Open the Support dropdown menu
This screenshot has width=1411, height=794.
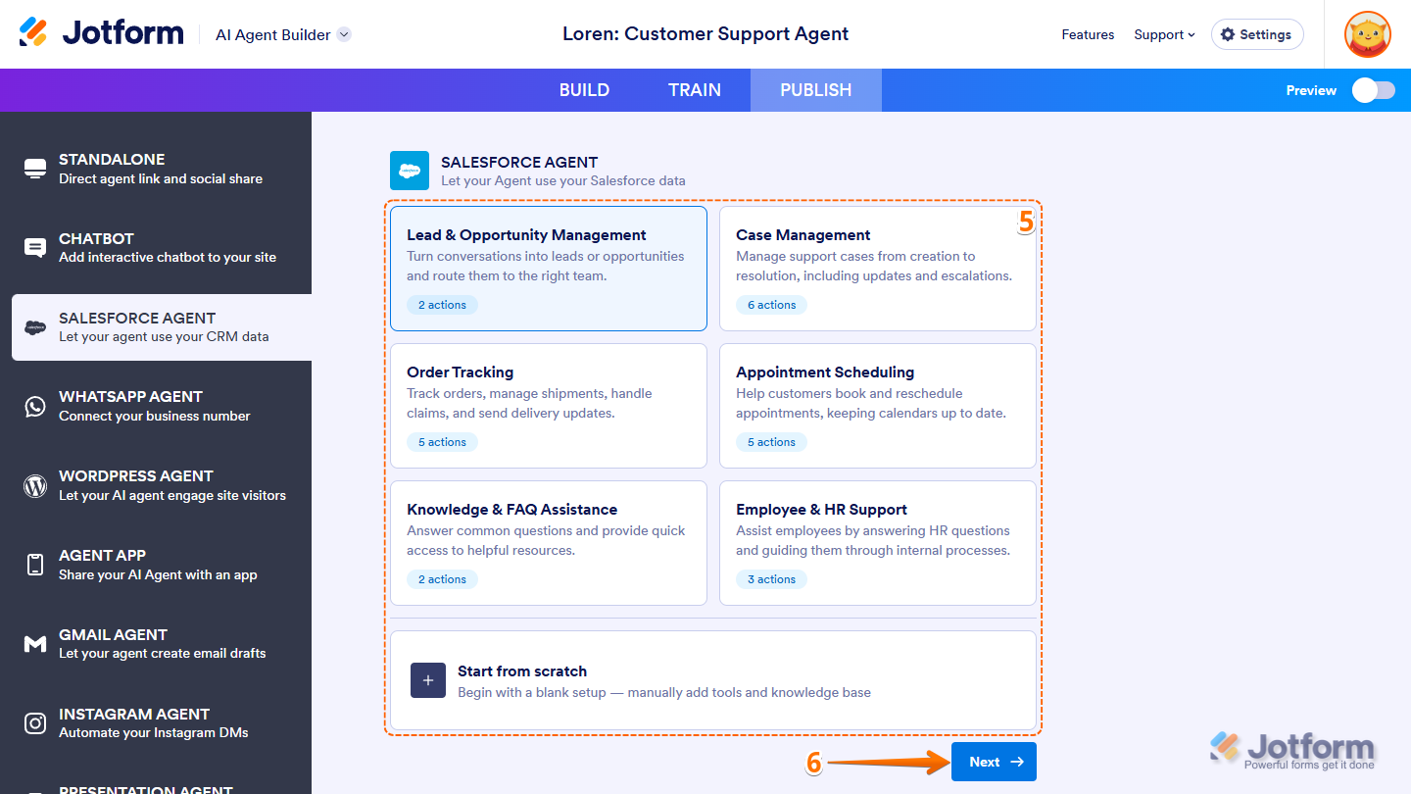(x=1164, y=34)
